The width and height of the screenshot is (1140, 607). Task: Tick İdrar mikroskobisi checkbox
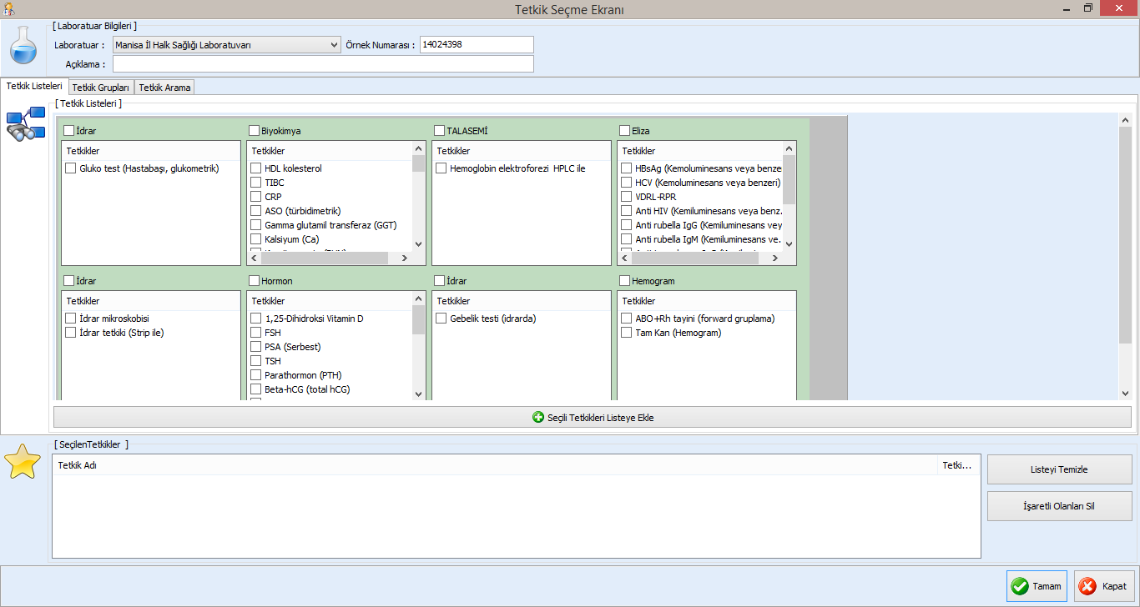point(71,319)
